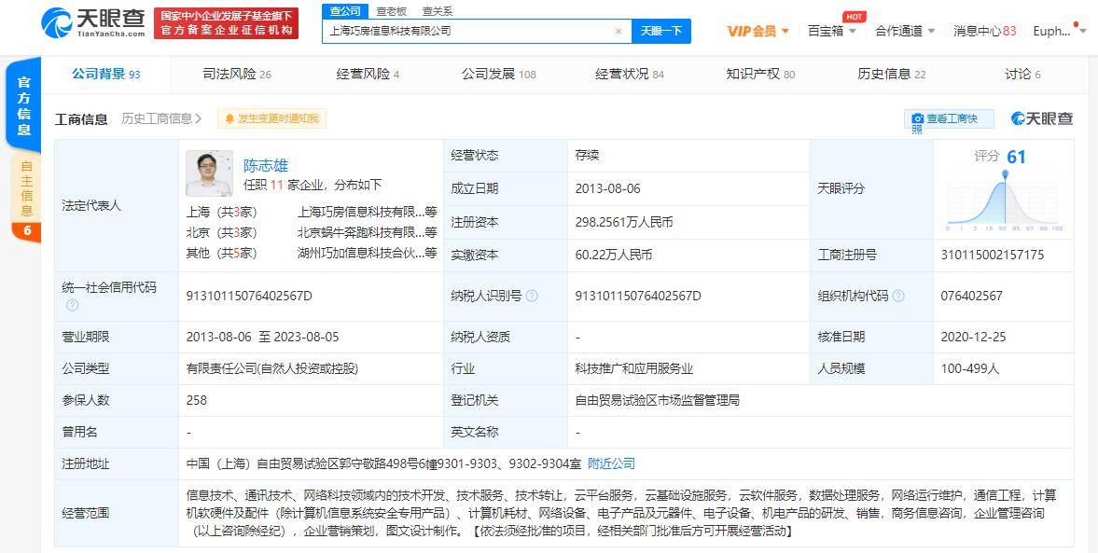Open the VIP会员 dropdown
This screenshot has height=553, width=1098.
[x=758, y=31]
